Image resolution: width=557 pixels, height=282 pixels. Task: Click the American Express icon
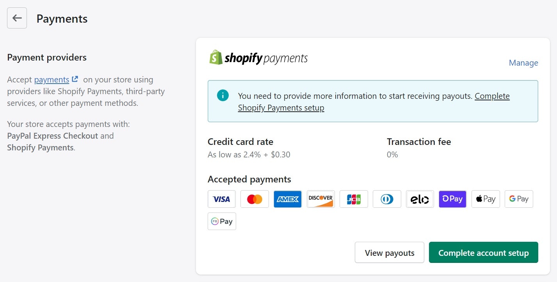coord(288,199)
